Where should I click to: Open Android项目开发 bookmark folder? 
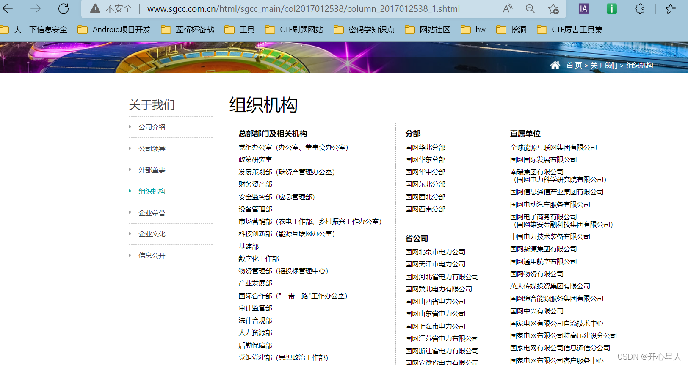tap(114, 30)
